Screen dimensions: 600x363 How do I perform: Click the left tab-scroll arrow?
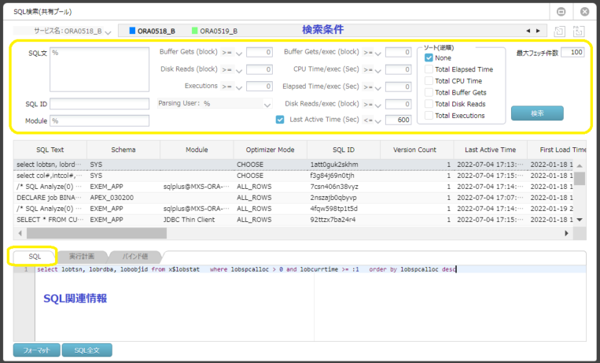528,31
